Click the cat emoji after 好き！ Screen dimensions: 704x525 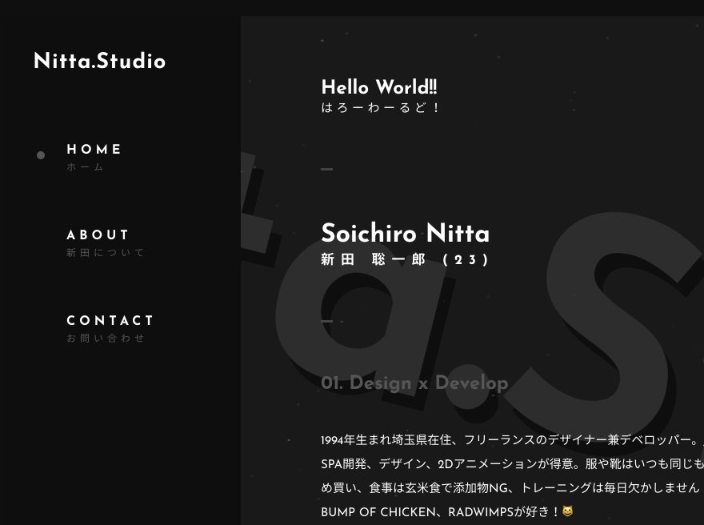click(x=568, y=511)
